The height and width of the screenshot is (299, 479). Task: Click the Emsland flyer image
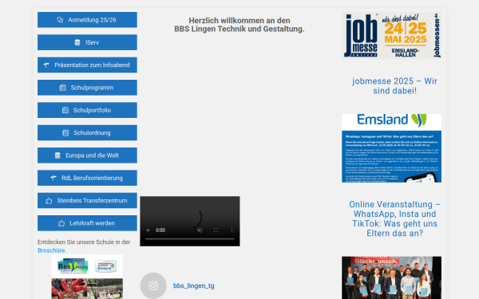(x=391, y=148)
